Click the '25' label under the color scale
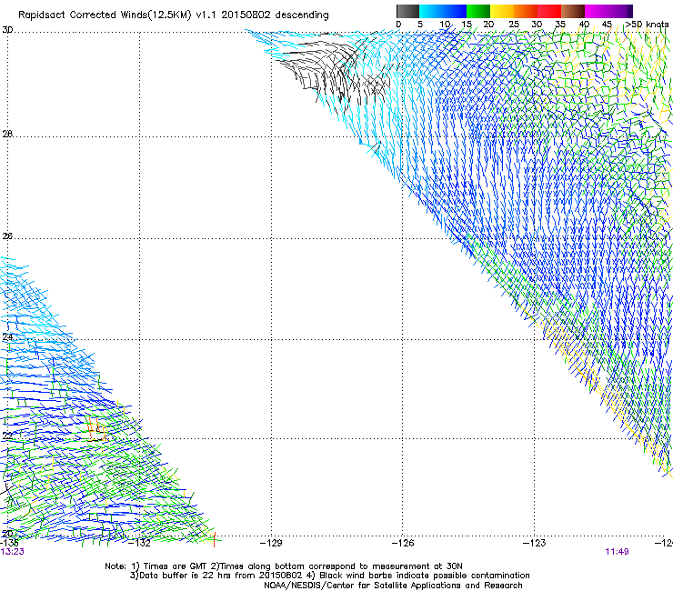The image size is (673, 591). [x=514, y=25]
